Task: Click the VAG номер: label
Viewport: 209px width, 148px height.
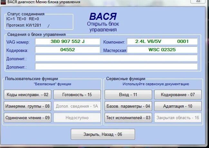Action: pyautogui.click(x=18, y=42)
